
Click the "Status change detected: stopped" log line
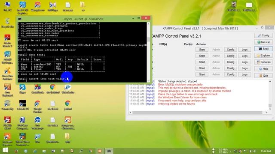tap(177, 81)
